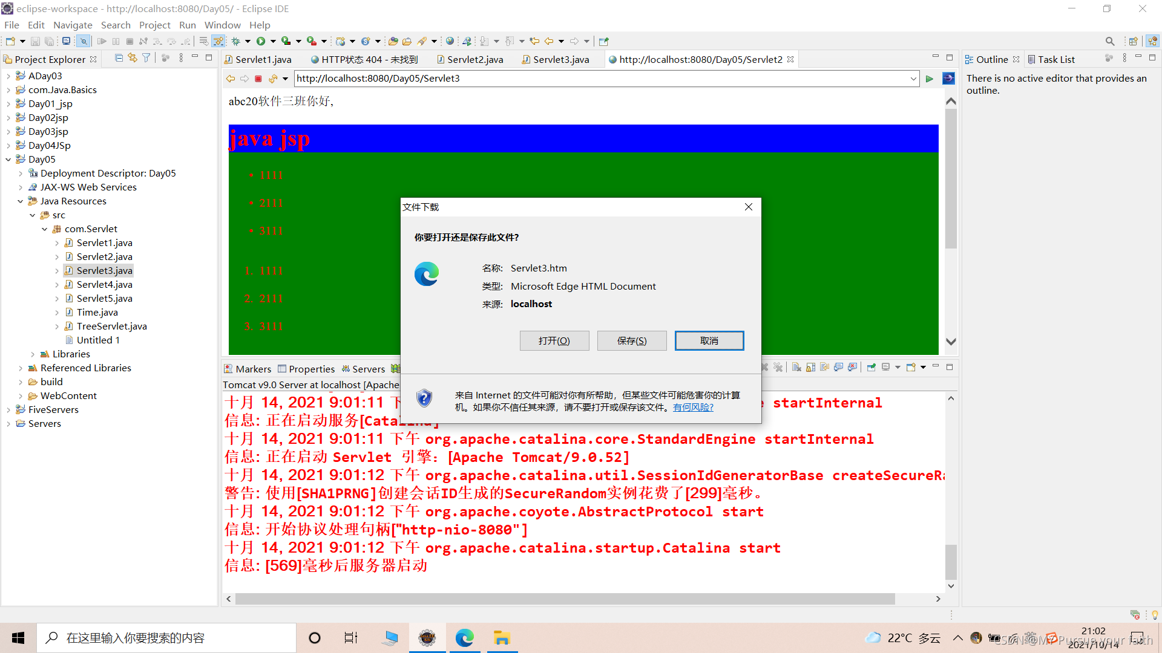This screenshot has height=653, width=1162.
Task: Open the Navigate menu
Action: [x=73, y=25]
